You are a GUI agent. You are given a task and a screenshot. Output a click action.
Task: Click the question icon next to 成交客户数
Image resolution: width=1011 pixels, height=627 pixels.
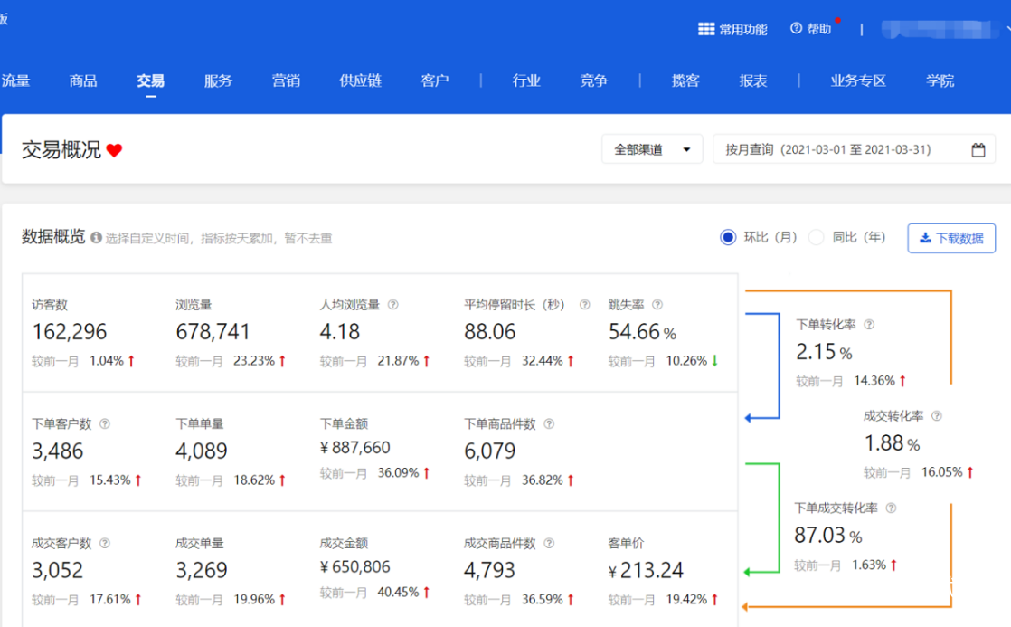(106, 543)
